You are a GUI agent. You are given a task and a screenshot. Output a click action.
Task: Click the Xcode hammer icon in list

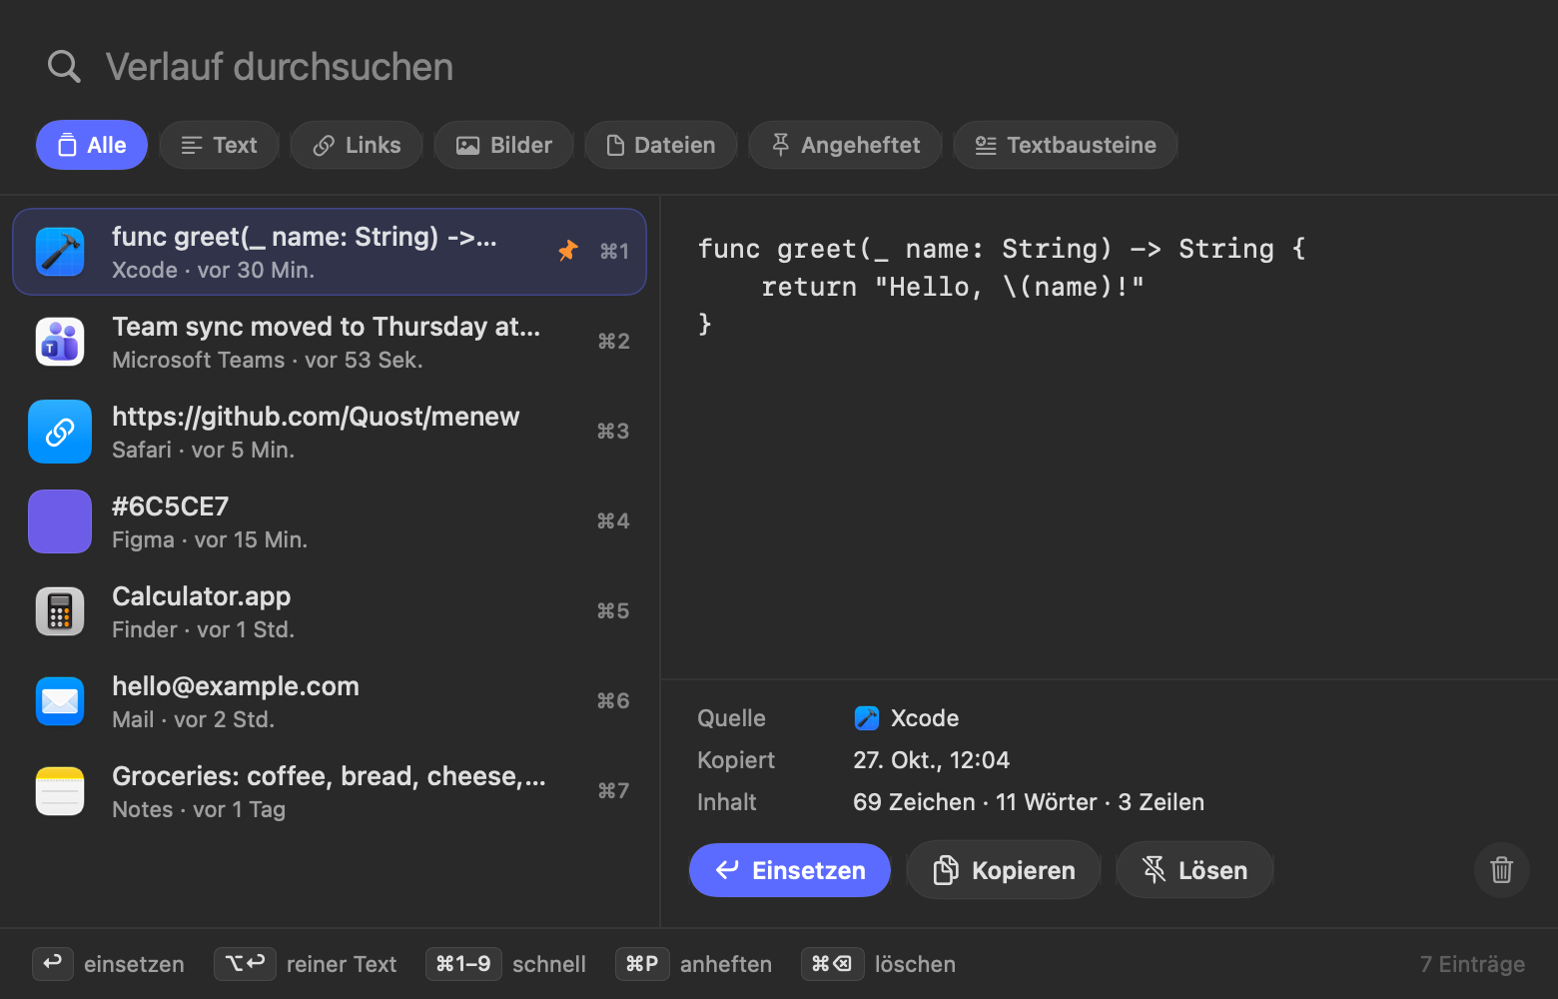(60, 251)
